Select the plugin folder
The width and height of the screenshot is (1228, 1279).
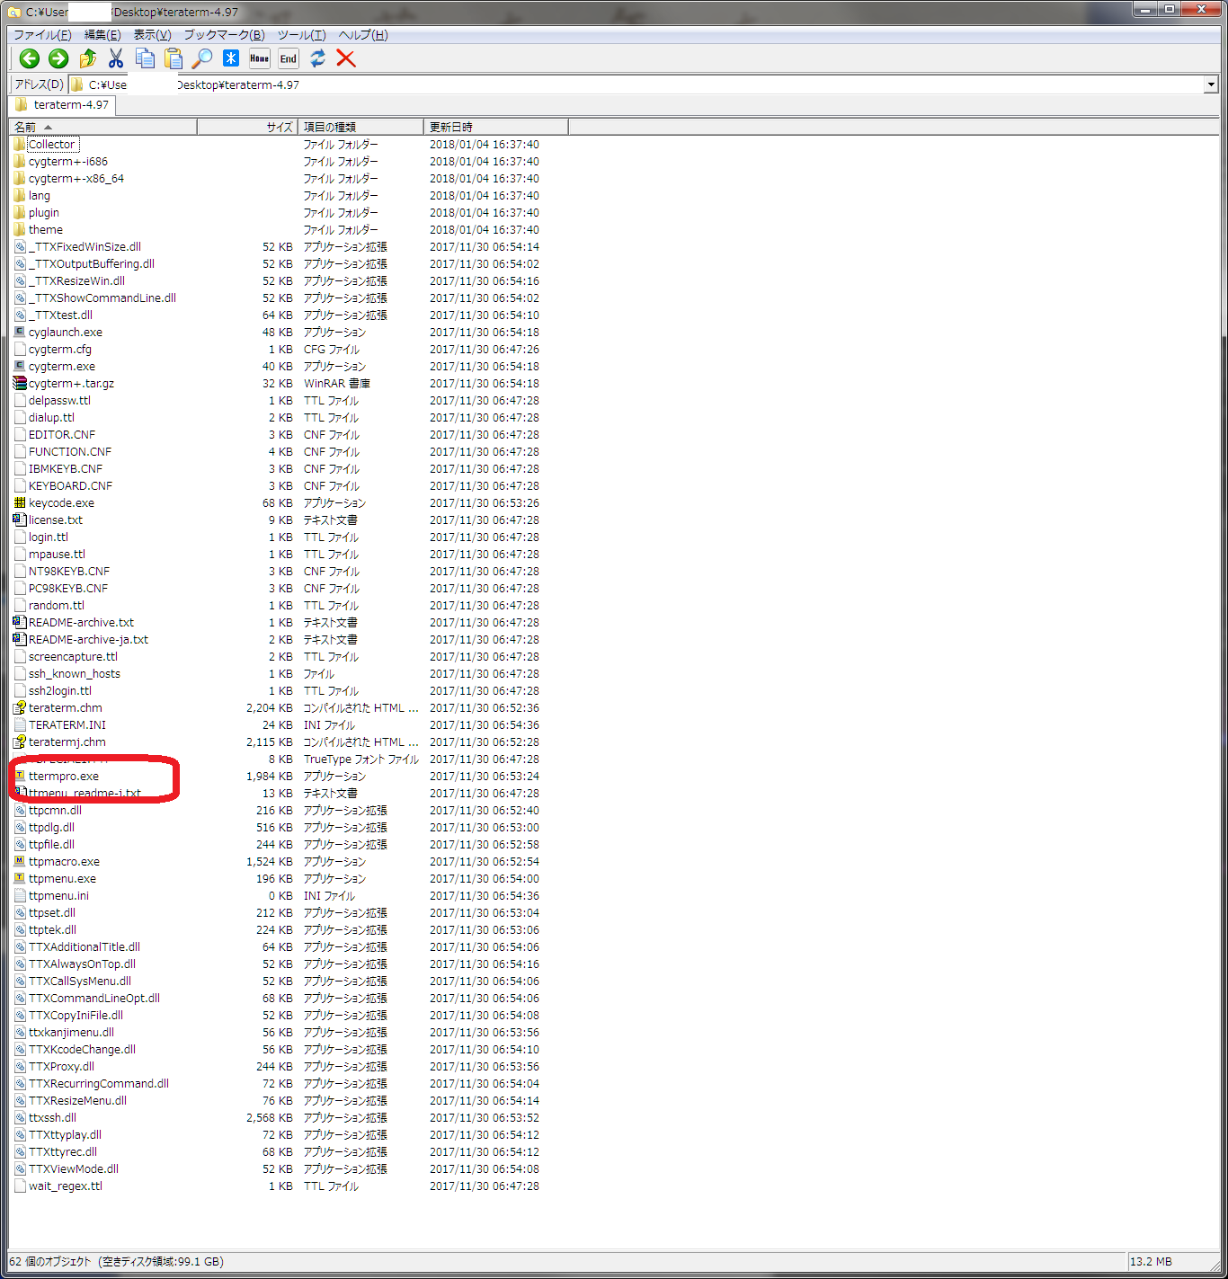point(44,212)
